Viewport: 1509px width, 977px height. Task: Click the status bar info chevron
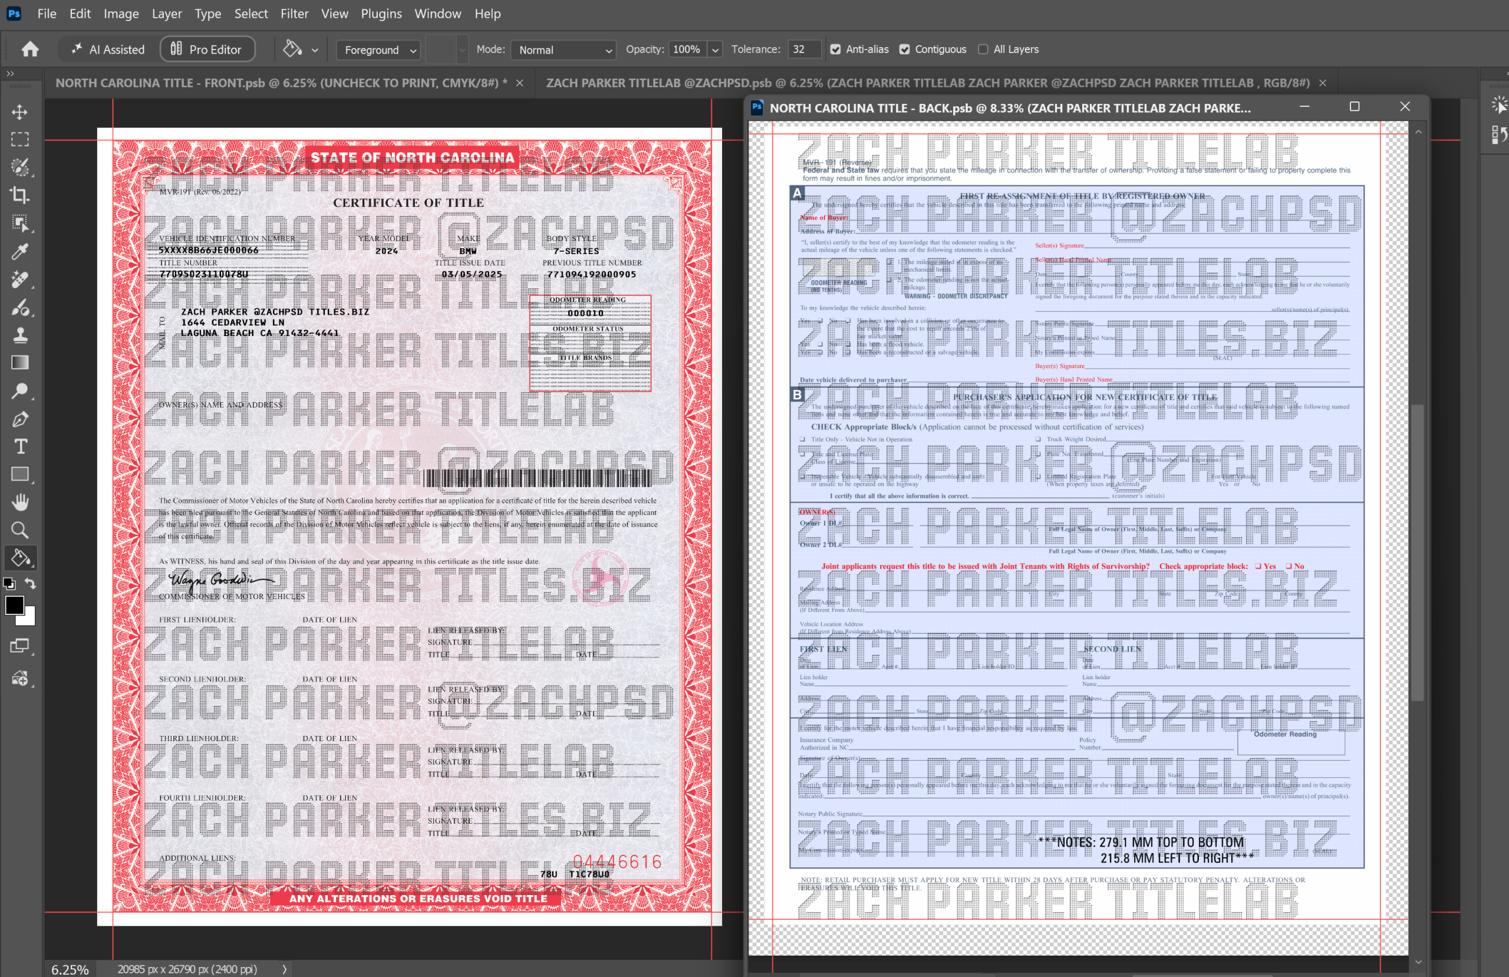click(284, 969)
